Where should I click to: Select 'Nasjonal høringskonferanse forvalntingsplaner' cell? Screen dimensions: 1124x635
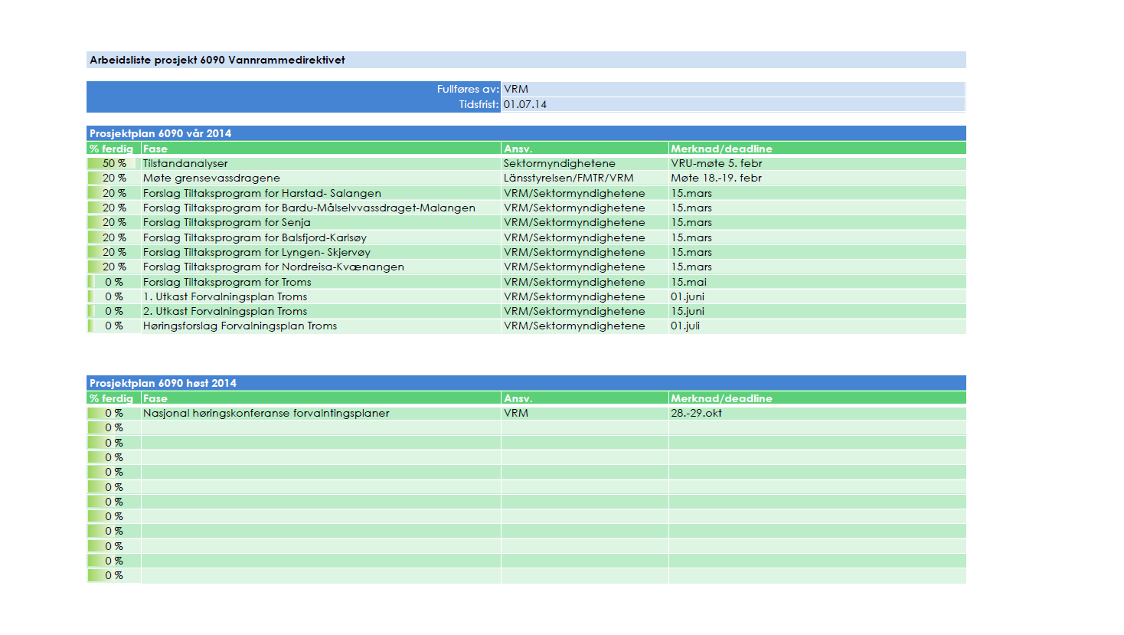click(x=321, y=413)
